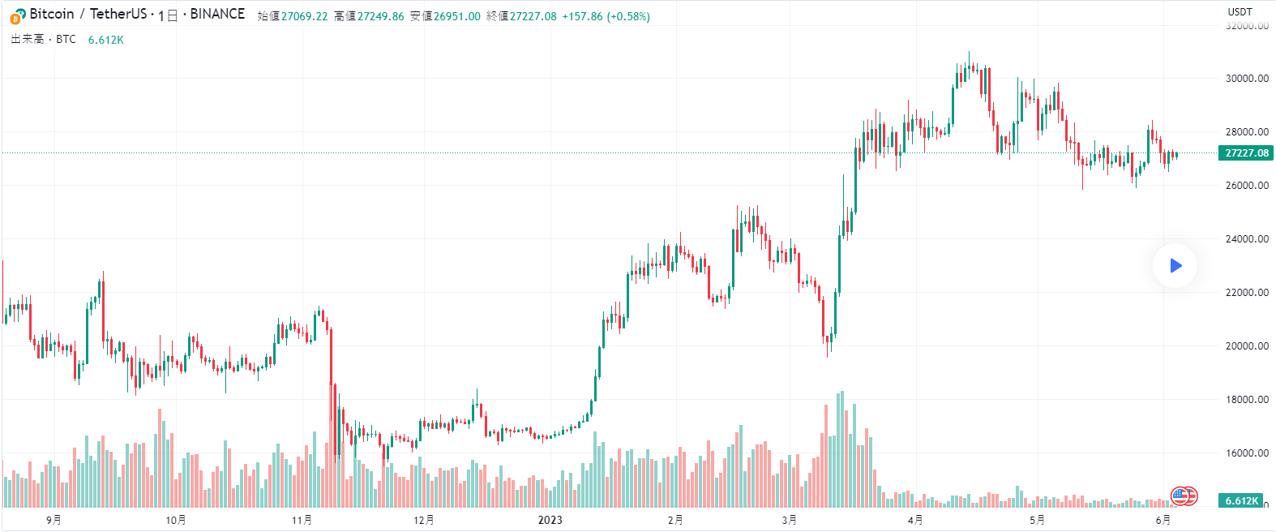Click the 出来高 · BTC indicator legend
The height and width of the screenshot is (532, 1276).
[x=43, y=39]
